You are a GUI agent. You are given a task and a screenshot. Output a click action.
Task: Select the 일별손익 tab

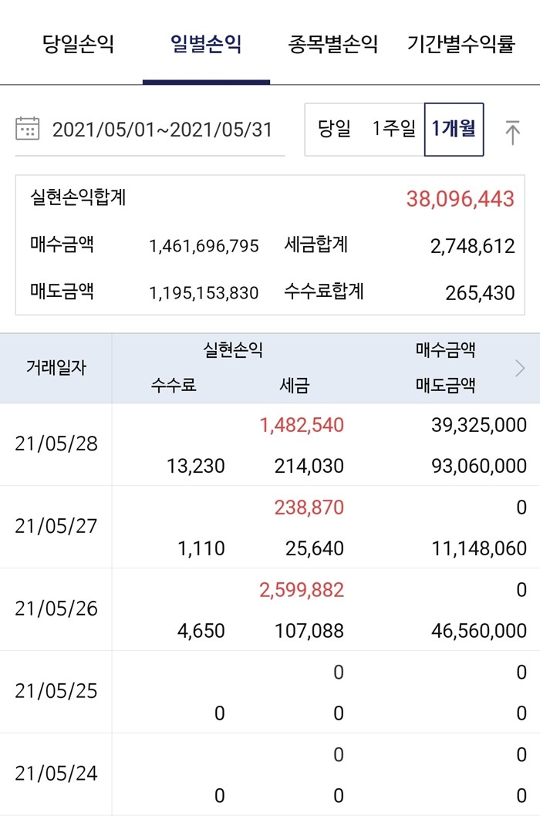206,44
